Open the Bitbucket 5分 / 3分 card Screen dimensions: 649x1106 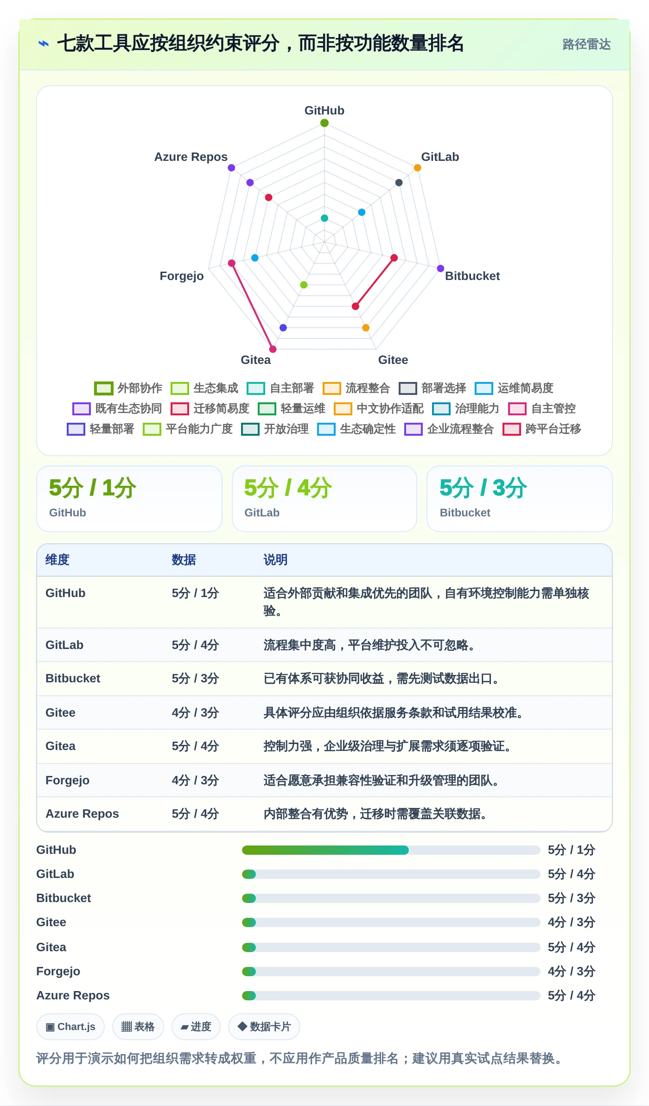520,499
